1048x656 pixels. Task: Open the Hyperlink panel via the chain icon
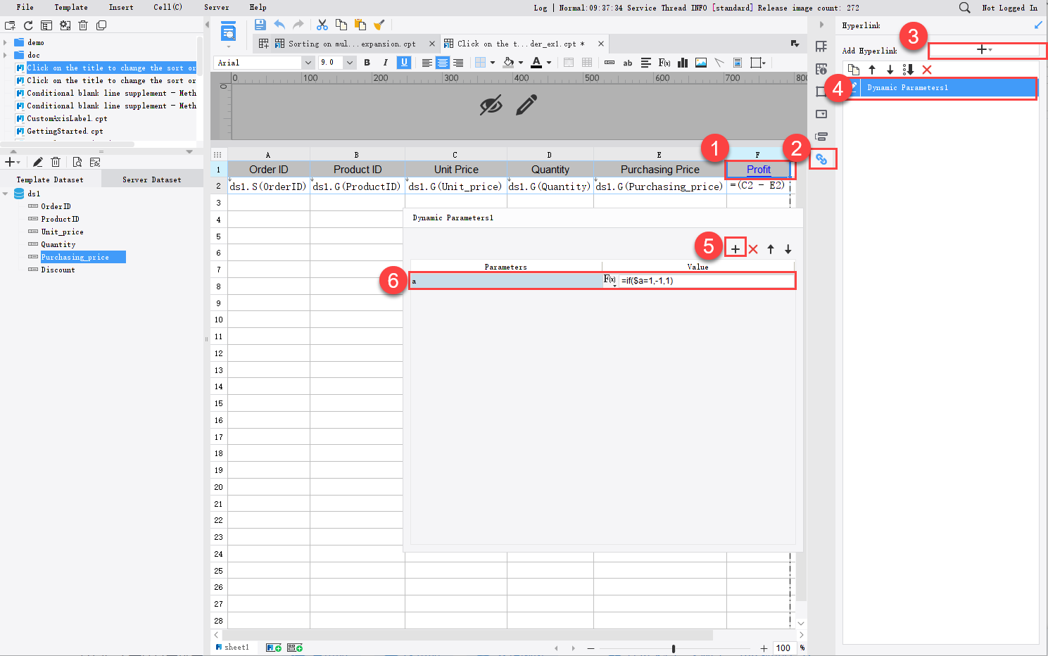821,159
